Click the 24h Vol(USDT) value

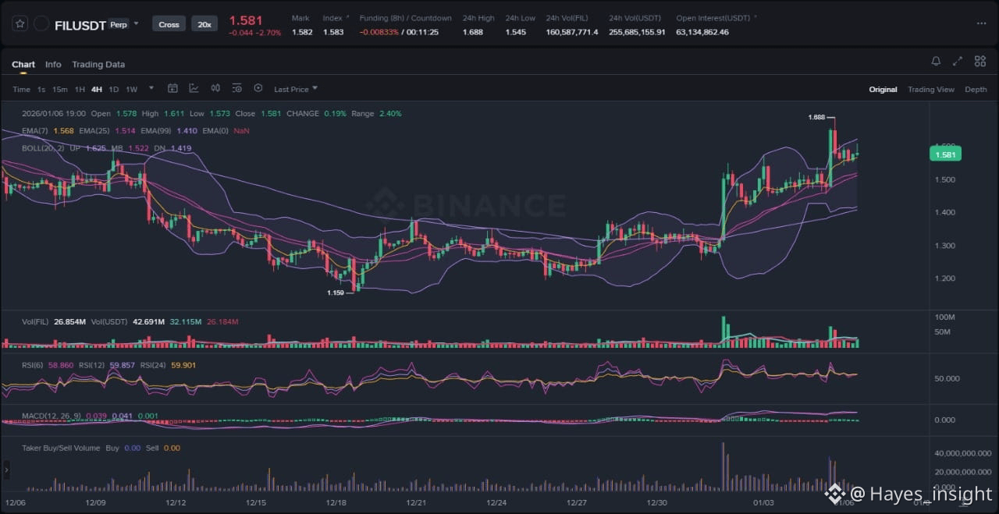(637, 32)
